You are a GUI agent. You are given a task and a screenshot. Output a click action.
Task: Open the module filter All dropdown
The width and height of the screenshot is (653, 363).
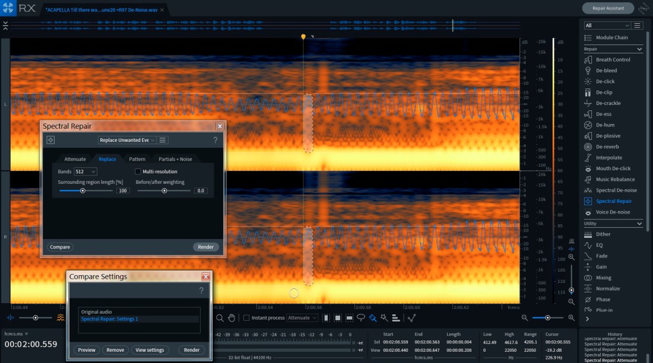tap(607, 26)
